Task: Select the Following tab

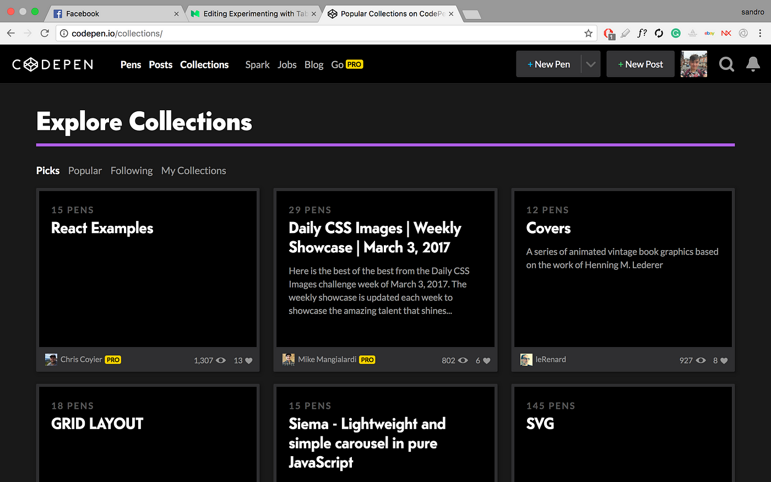Action: (x=132, y=171)
